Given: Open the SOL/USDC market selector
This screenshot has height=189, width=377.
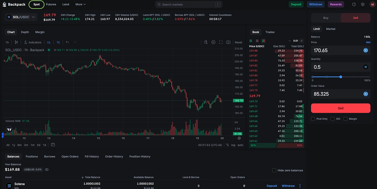Looking at the screenshot, I should (21, 17).
